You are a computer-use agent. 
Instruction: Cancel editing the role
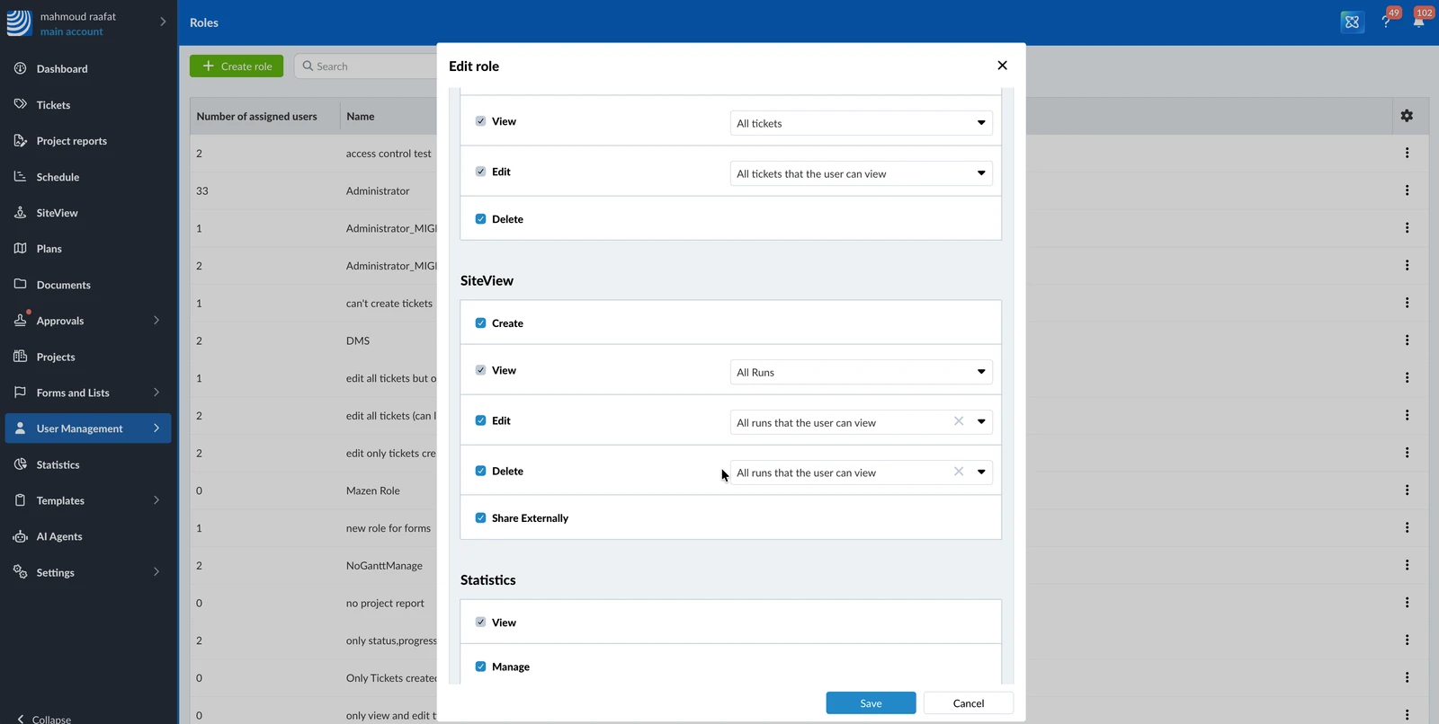click(x=969, y=703)
